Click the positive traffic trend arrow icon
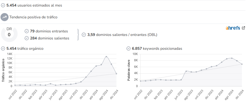Image resolution: width=248 pixels, height=103 pixels. tap(5, 17)
